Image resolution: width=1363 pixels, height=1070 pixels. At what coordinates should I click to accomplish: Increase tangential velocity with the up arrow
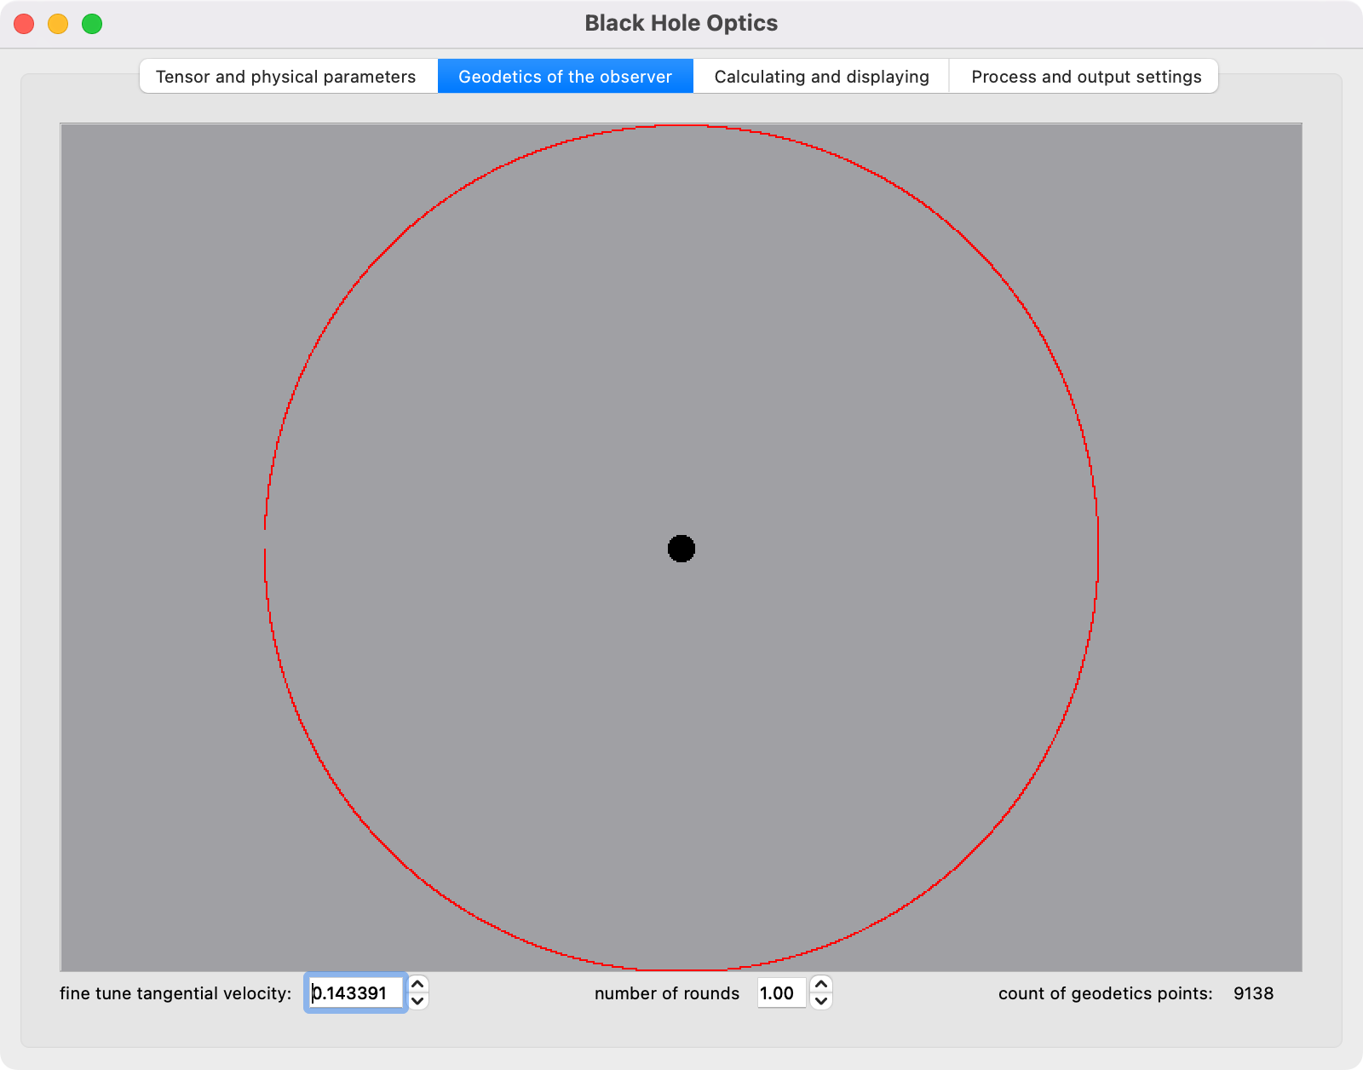point(417,984)
